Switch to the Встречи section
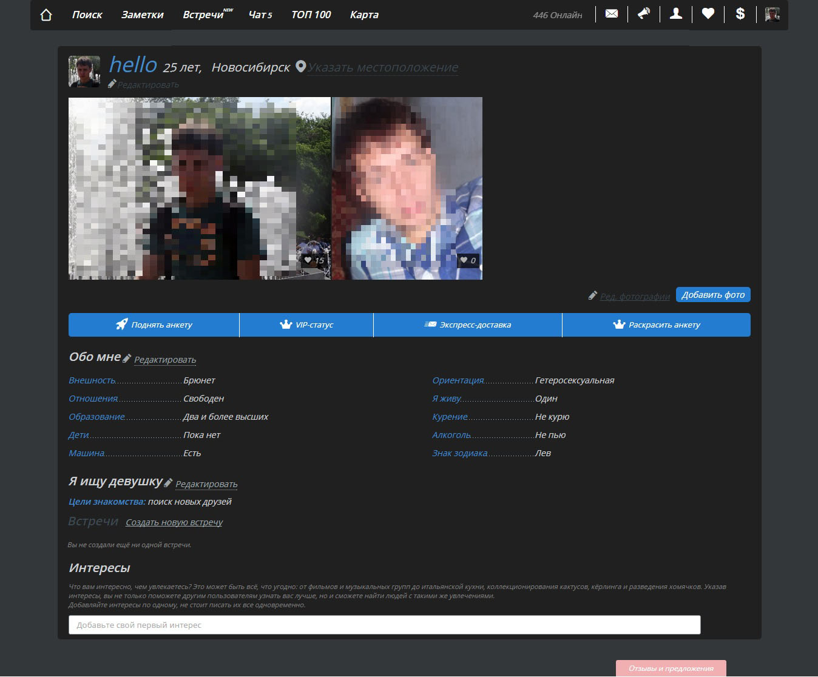818x677 pixels. coord(203,15)
